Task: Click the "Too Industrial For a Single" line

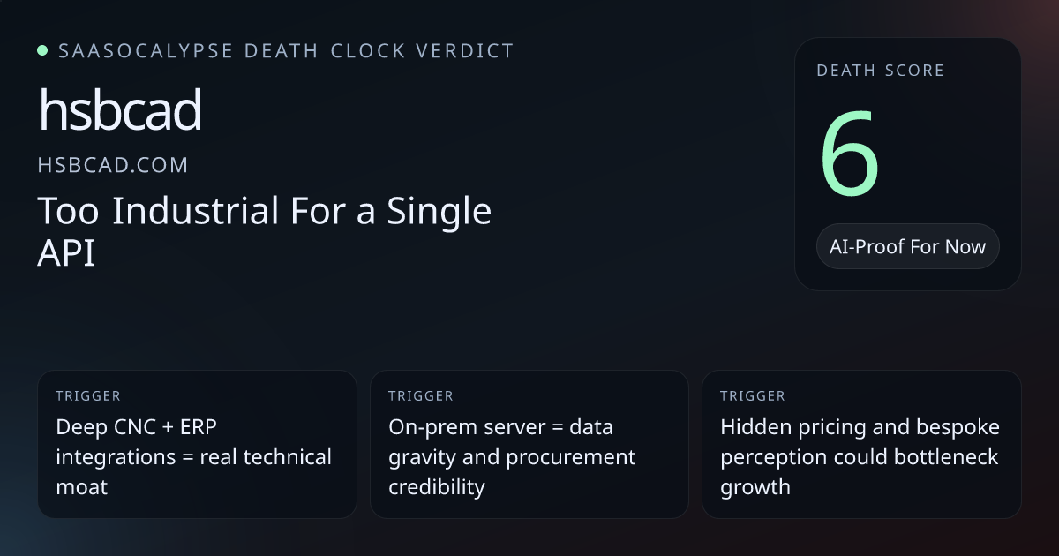Action: click(264, 212)
